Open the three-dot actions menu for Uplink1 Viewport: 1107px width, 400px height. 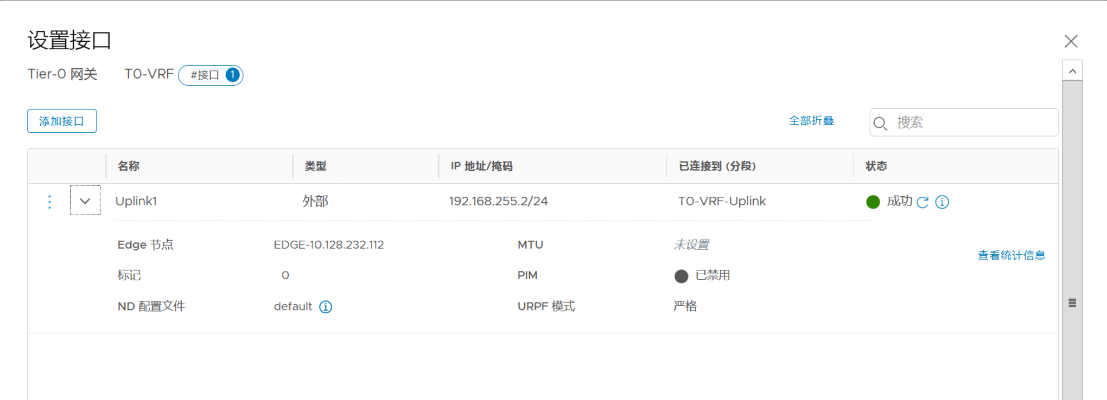point(49,202)
